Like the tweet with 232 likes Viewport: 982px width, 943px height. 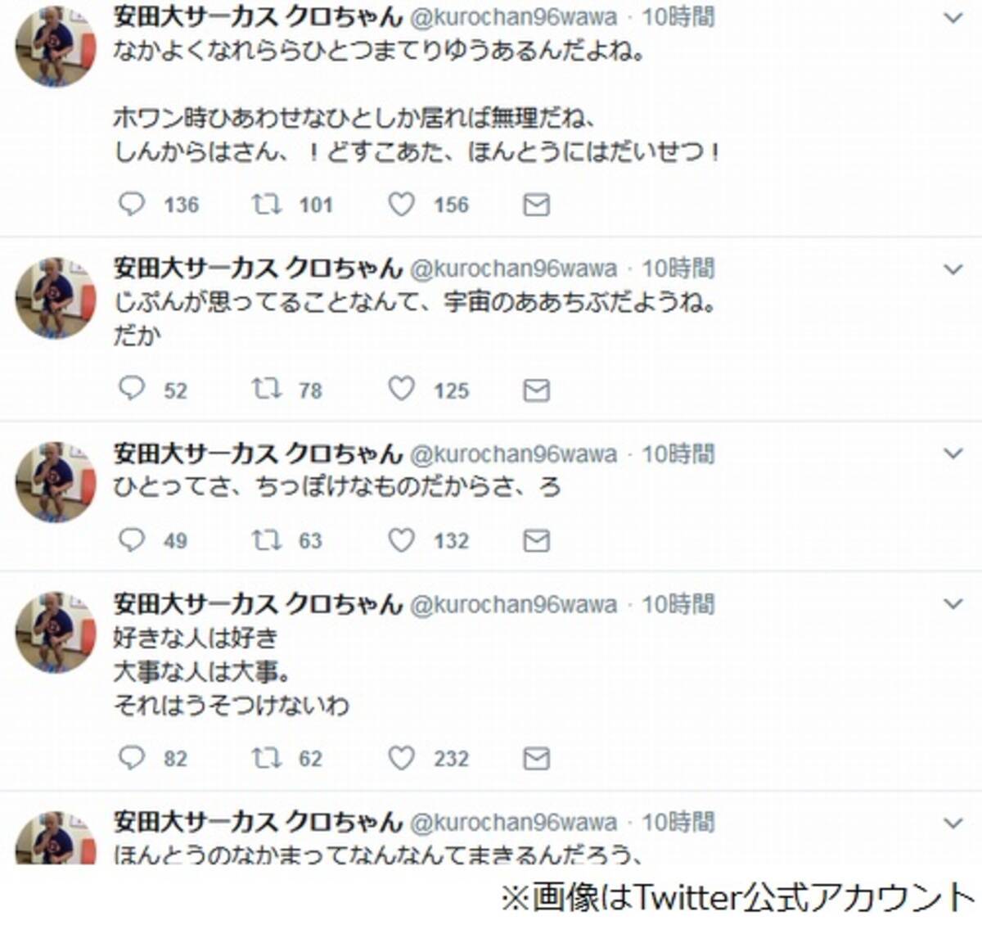tap(401, 758)
